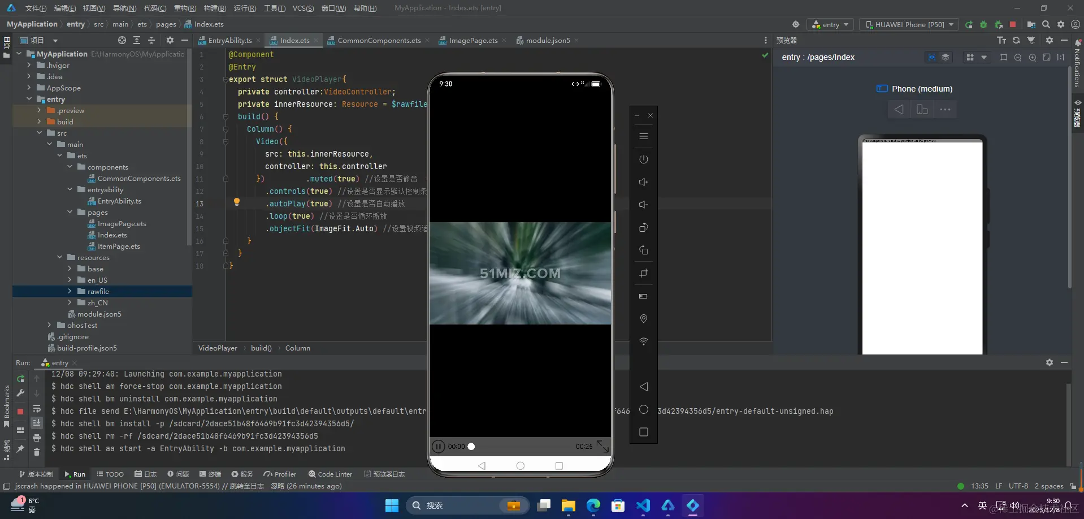Toggle soft-wrap in Run console
Image resolution: width=1084 pixels, height=519 pixels.
[37, 409]
